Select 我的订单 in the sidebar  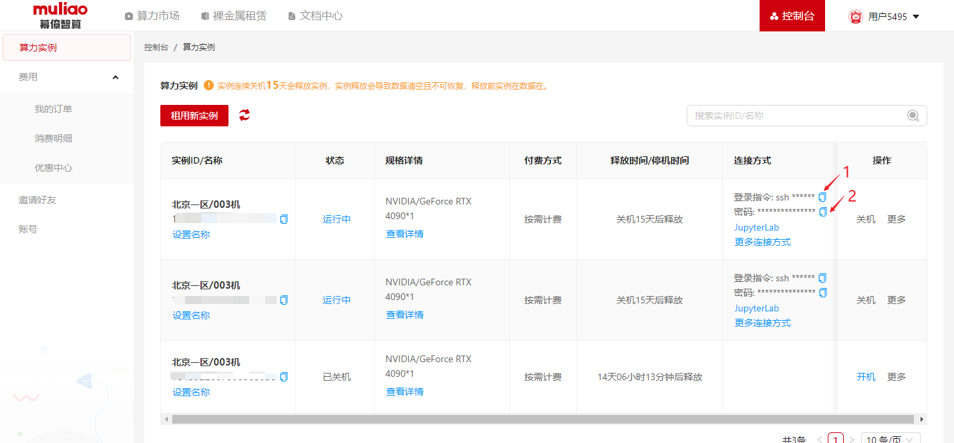point(53,109)
